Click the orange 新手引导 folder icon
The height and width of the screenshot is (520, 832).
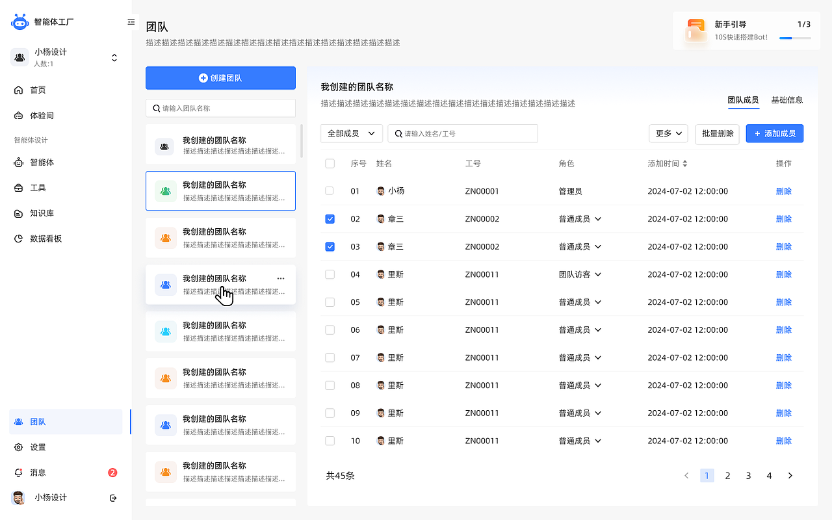(x=696, y=31)
